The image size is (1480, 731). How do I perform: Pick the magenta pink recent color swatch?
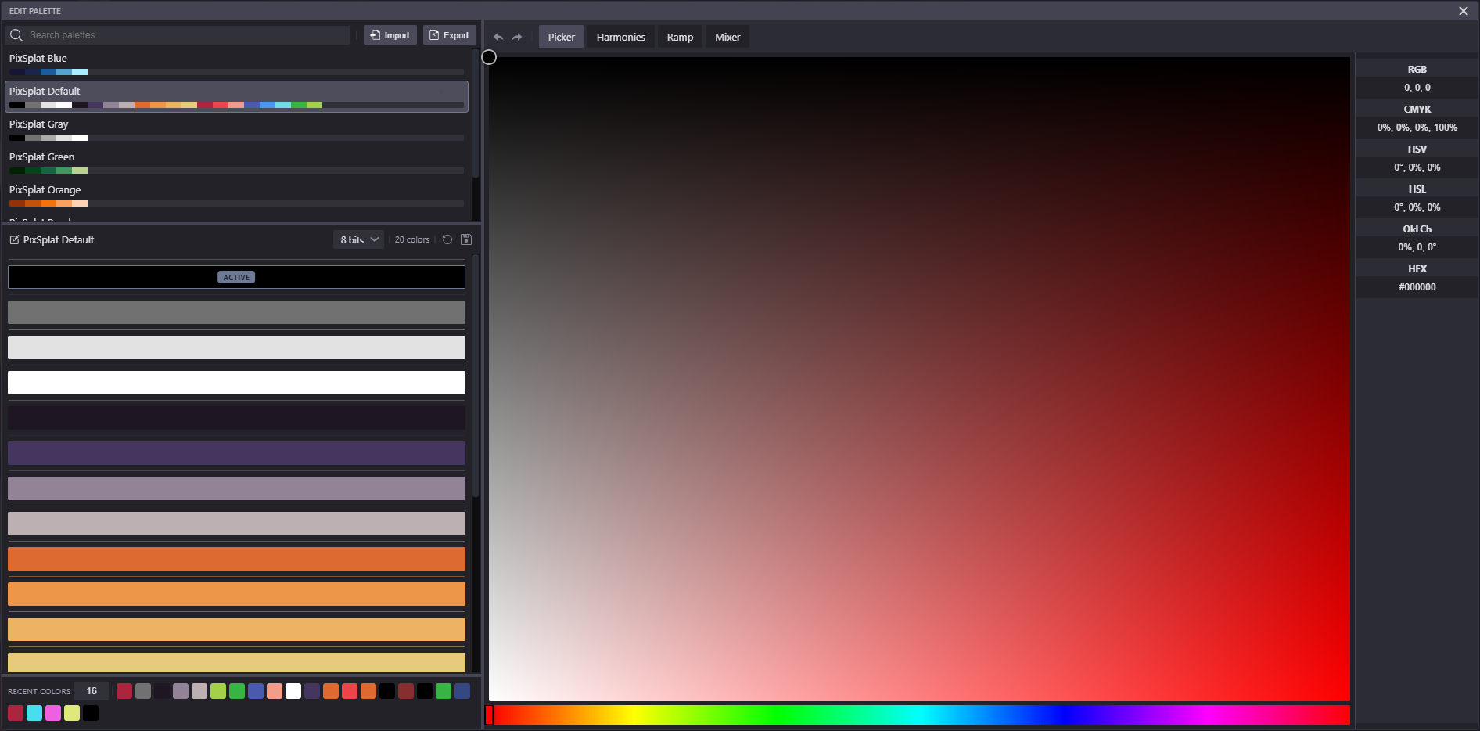pyautogui.click(x=53, y=713)
